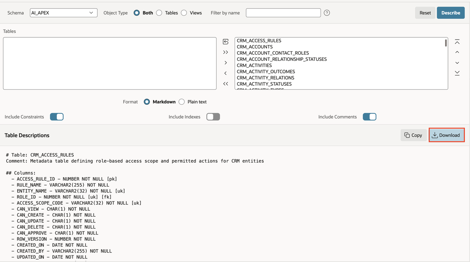Click the Describe button

[451, 13]
